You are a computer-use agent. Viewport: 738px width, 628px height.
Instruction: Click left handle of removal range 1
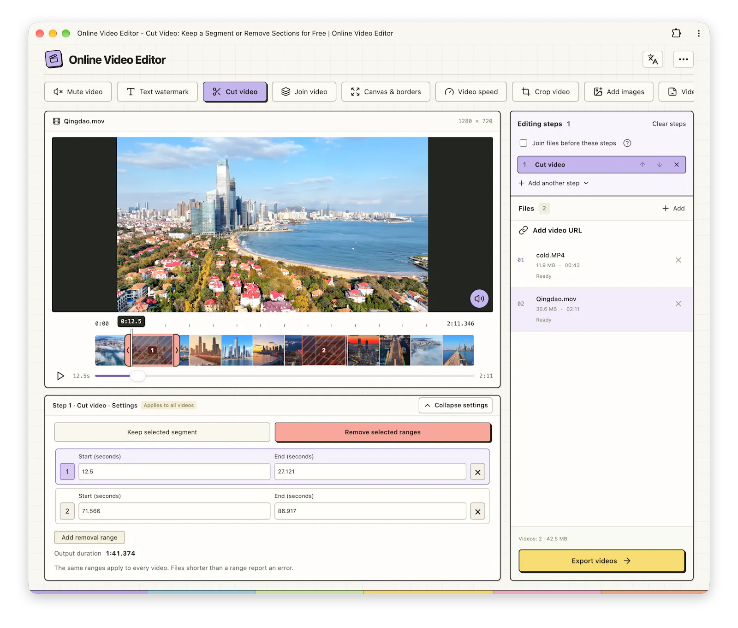pos(128,350)
